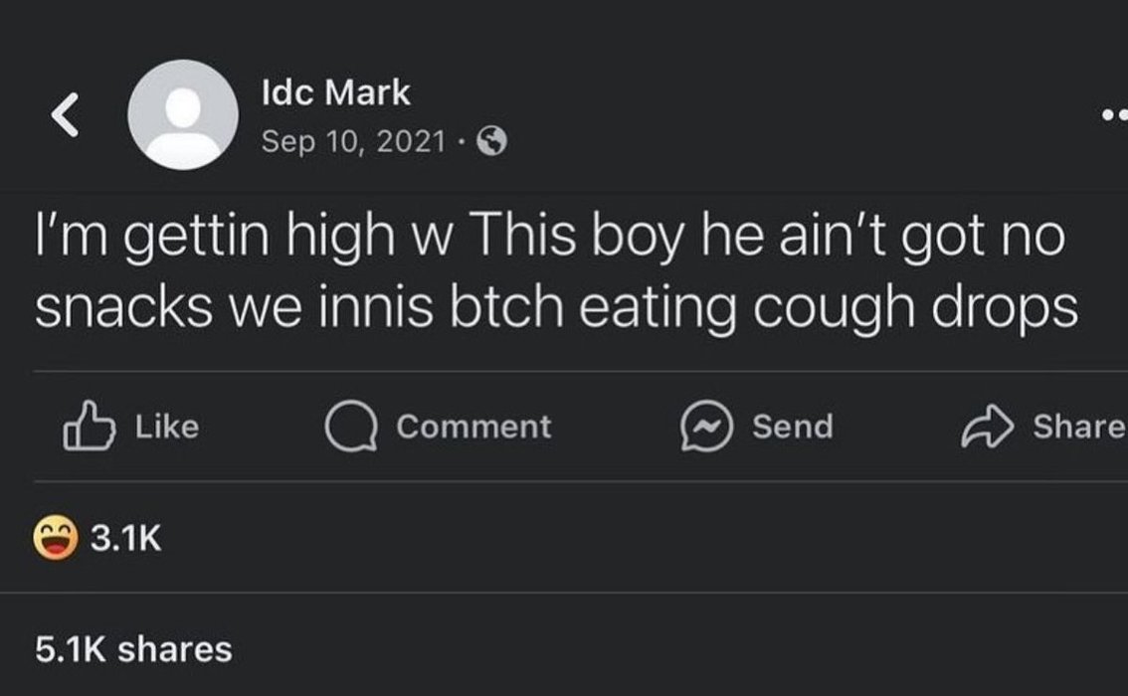View the 3.1K reactions list
Image resolution: width=1128 pixels, height=696 pixels.
coord(97,538)
